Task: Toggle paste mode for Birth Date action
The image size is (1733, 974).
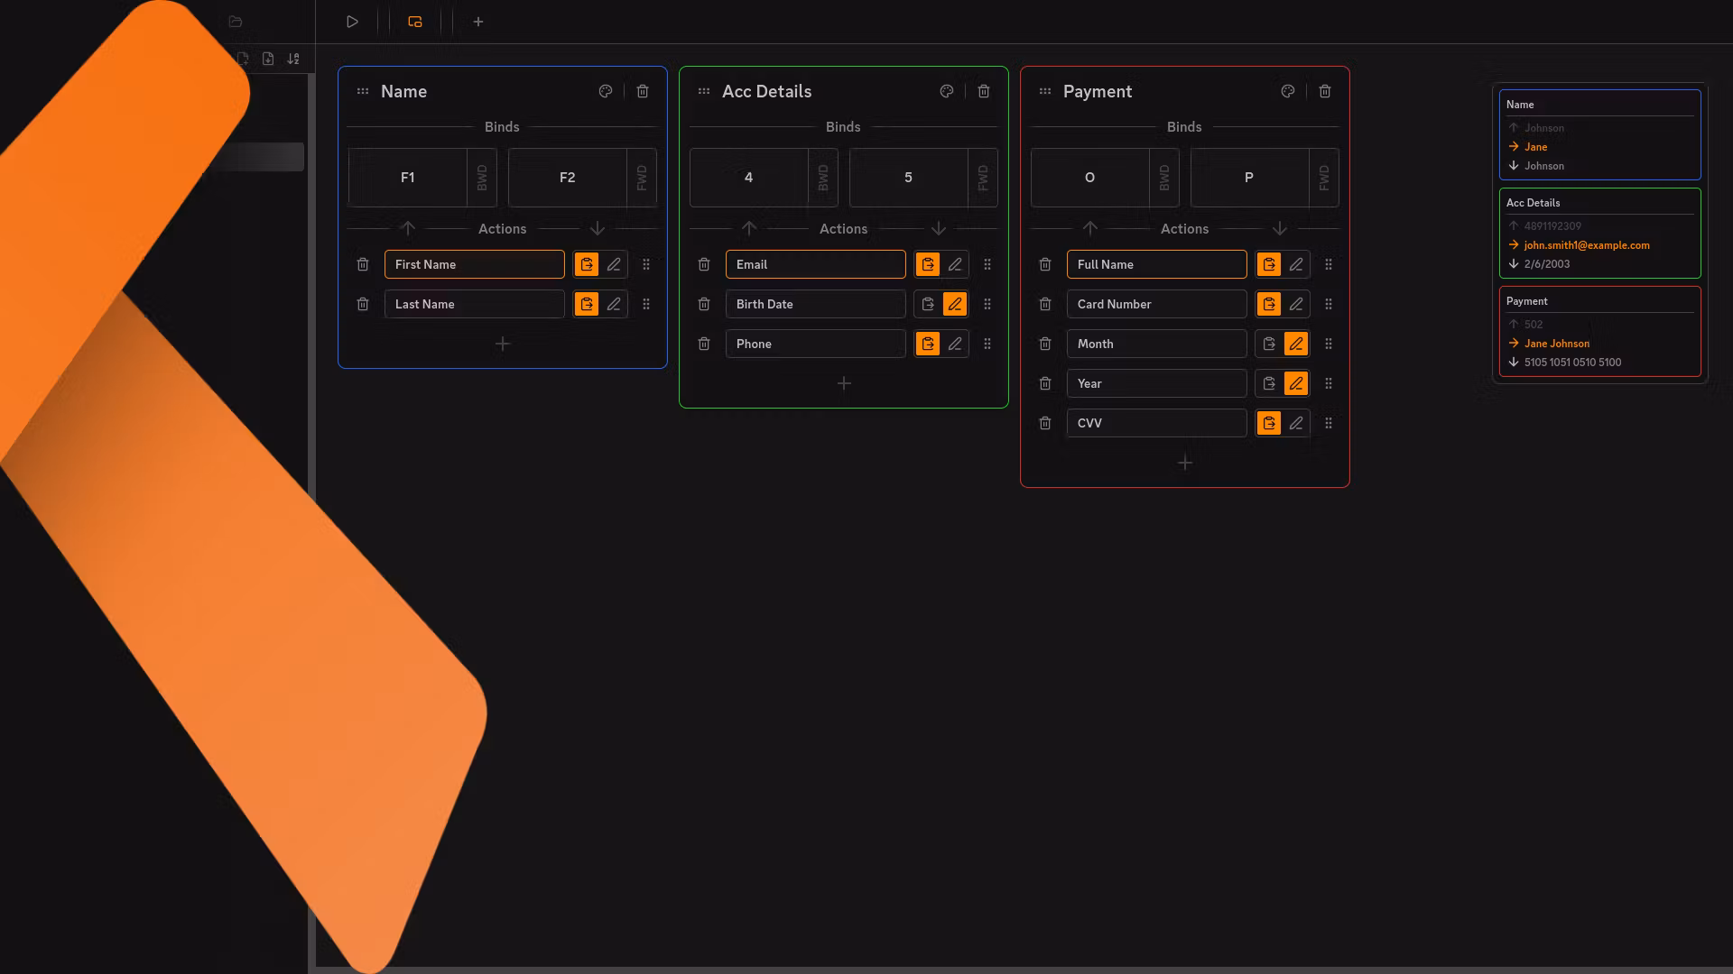Action: click(928, 304)
